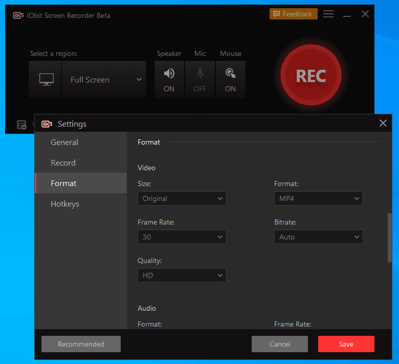The image size is (399, 364).
Task: Open the Quality dropdown showing HD
Action: pos(182,275)
